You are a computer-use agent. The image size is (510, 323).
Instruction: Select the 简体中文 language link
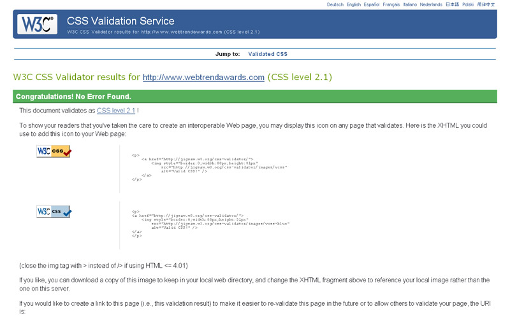click(486, 4)
